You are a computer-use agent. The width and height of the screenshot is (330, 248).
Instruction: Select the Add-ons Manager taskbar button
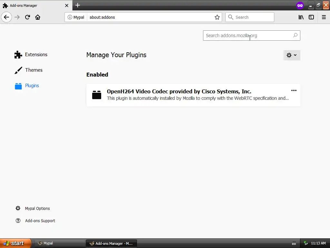point(112,243)
